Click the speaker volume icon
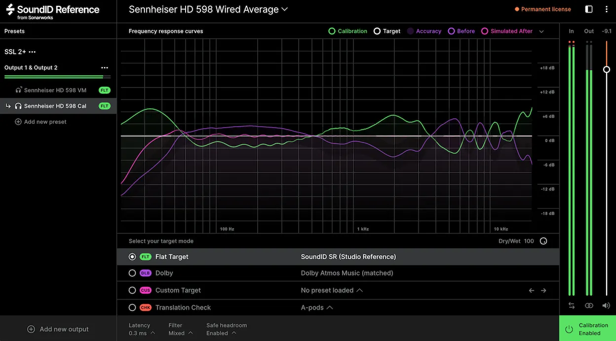 (606, 306)
